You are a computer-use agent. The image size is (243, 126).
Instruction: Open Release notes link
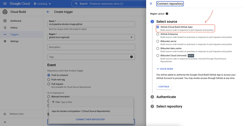[x=17, y=114]
